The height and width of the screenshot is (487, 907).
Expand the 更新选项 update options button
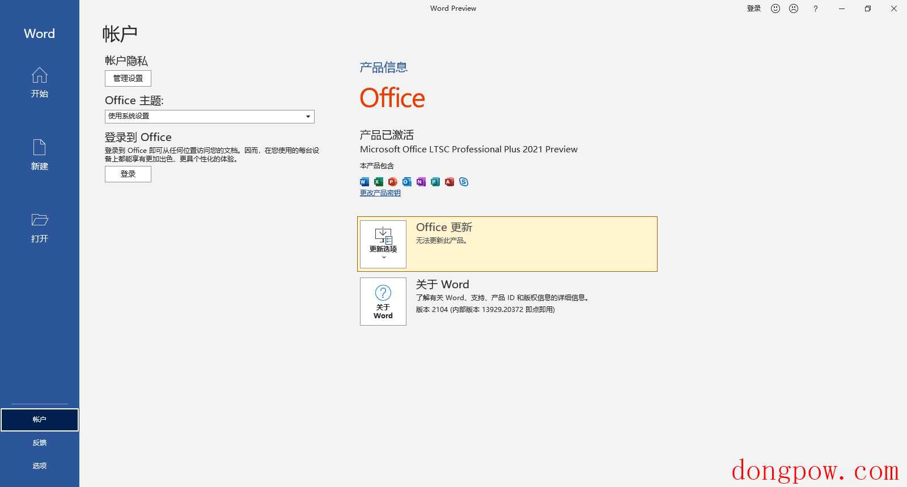coord(383,244)
